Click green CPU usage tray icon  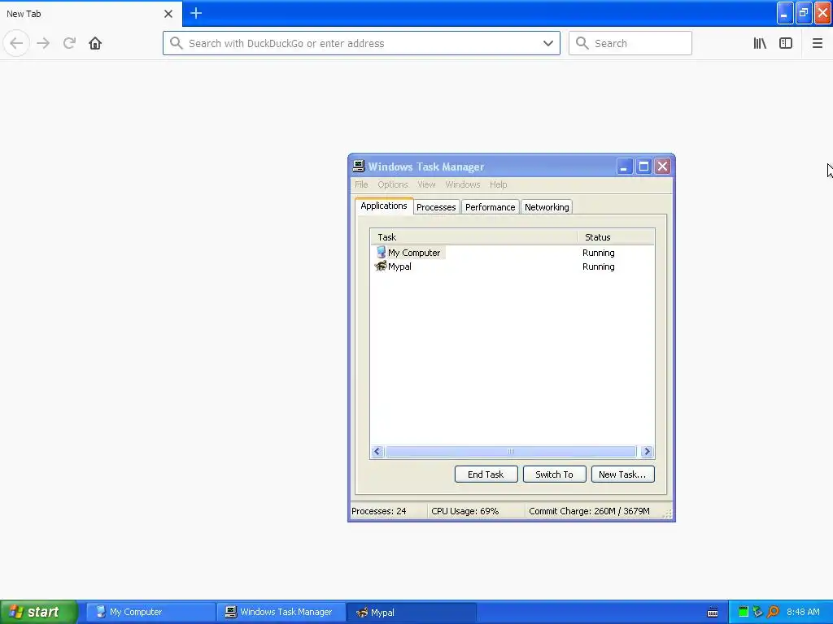tap(744, 612)
